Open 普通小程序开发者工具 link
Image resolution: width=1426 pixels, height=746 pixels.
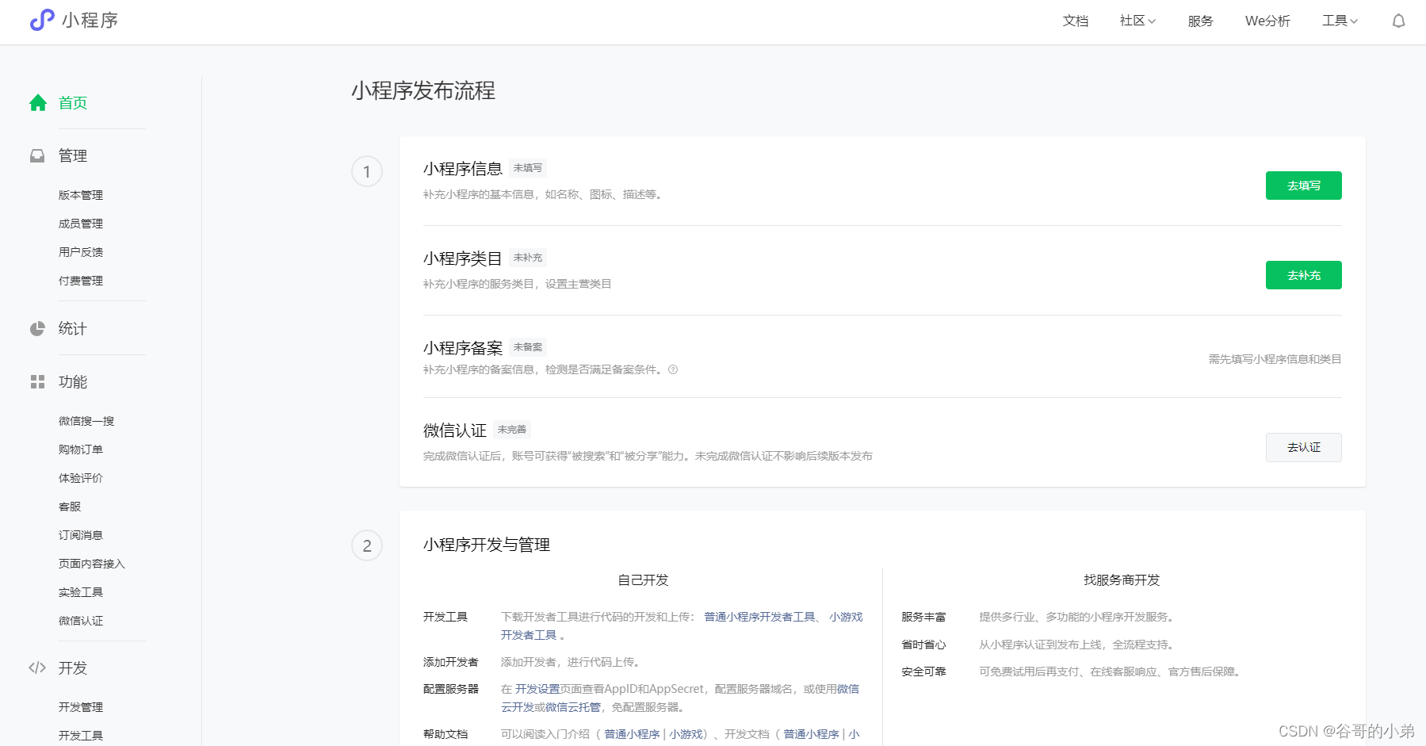(759, 617)
